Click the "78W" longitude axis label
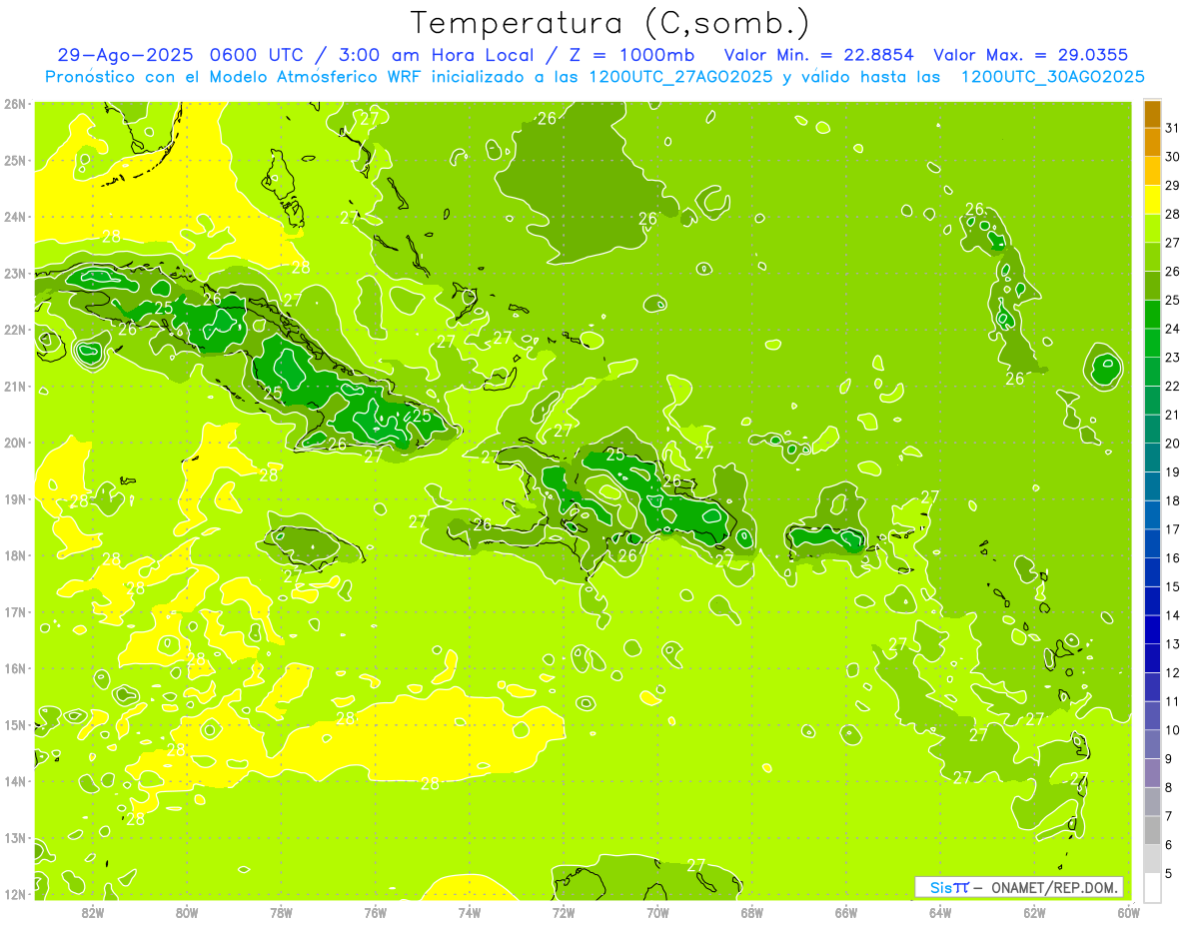 pyautogui.click(x=281, y=912)
